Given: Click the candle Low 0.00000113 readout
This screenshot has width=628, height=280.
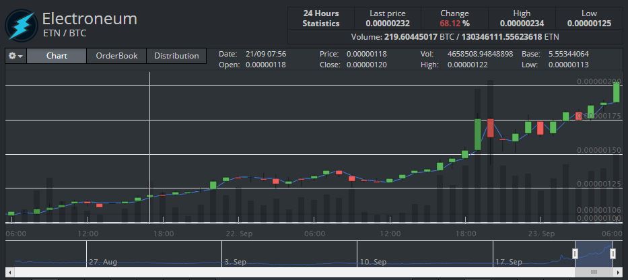Looking at the screenshot, I should click(x=555, y=65).
